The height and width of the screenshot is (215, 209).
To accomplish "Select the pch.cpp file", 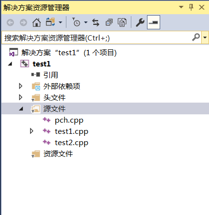I will coord(69,120).
